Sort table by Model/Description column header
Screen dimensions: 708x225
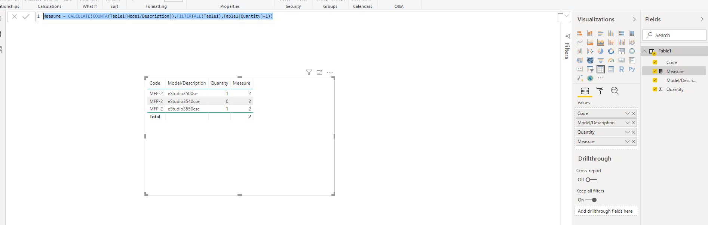[x=187, y=83]
